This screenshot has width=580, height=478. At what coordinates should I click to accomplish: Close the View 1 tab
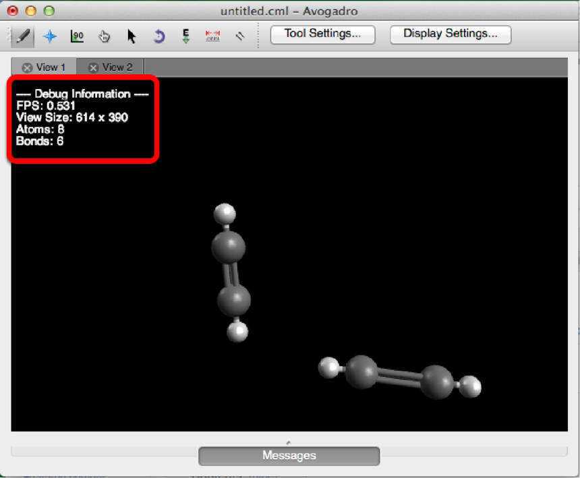tap(27, 67)
